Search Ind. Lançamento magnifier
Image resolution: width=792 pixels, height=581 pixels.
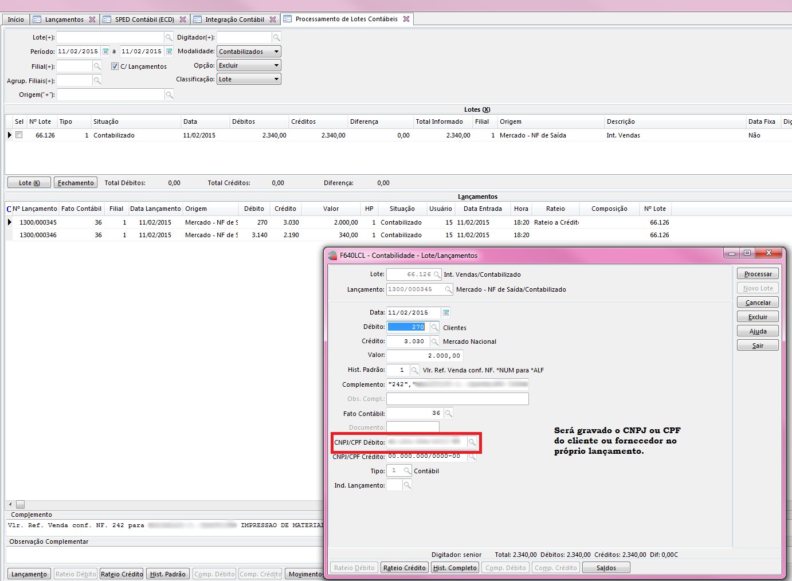pos(407,485)
